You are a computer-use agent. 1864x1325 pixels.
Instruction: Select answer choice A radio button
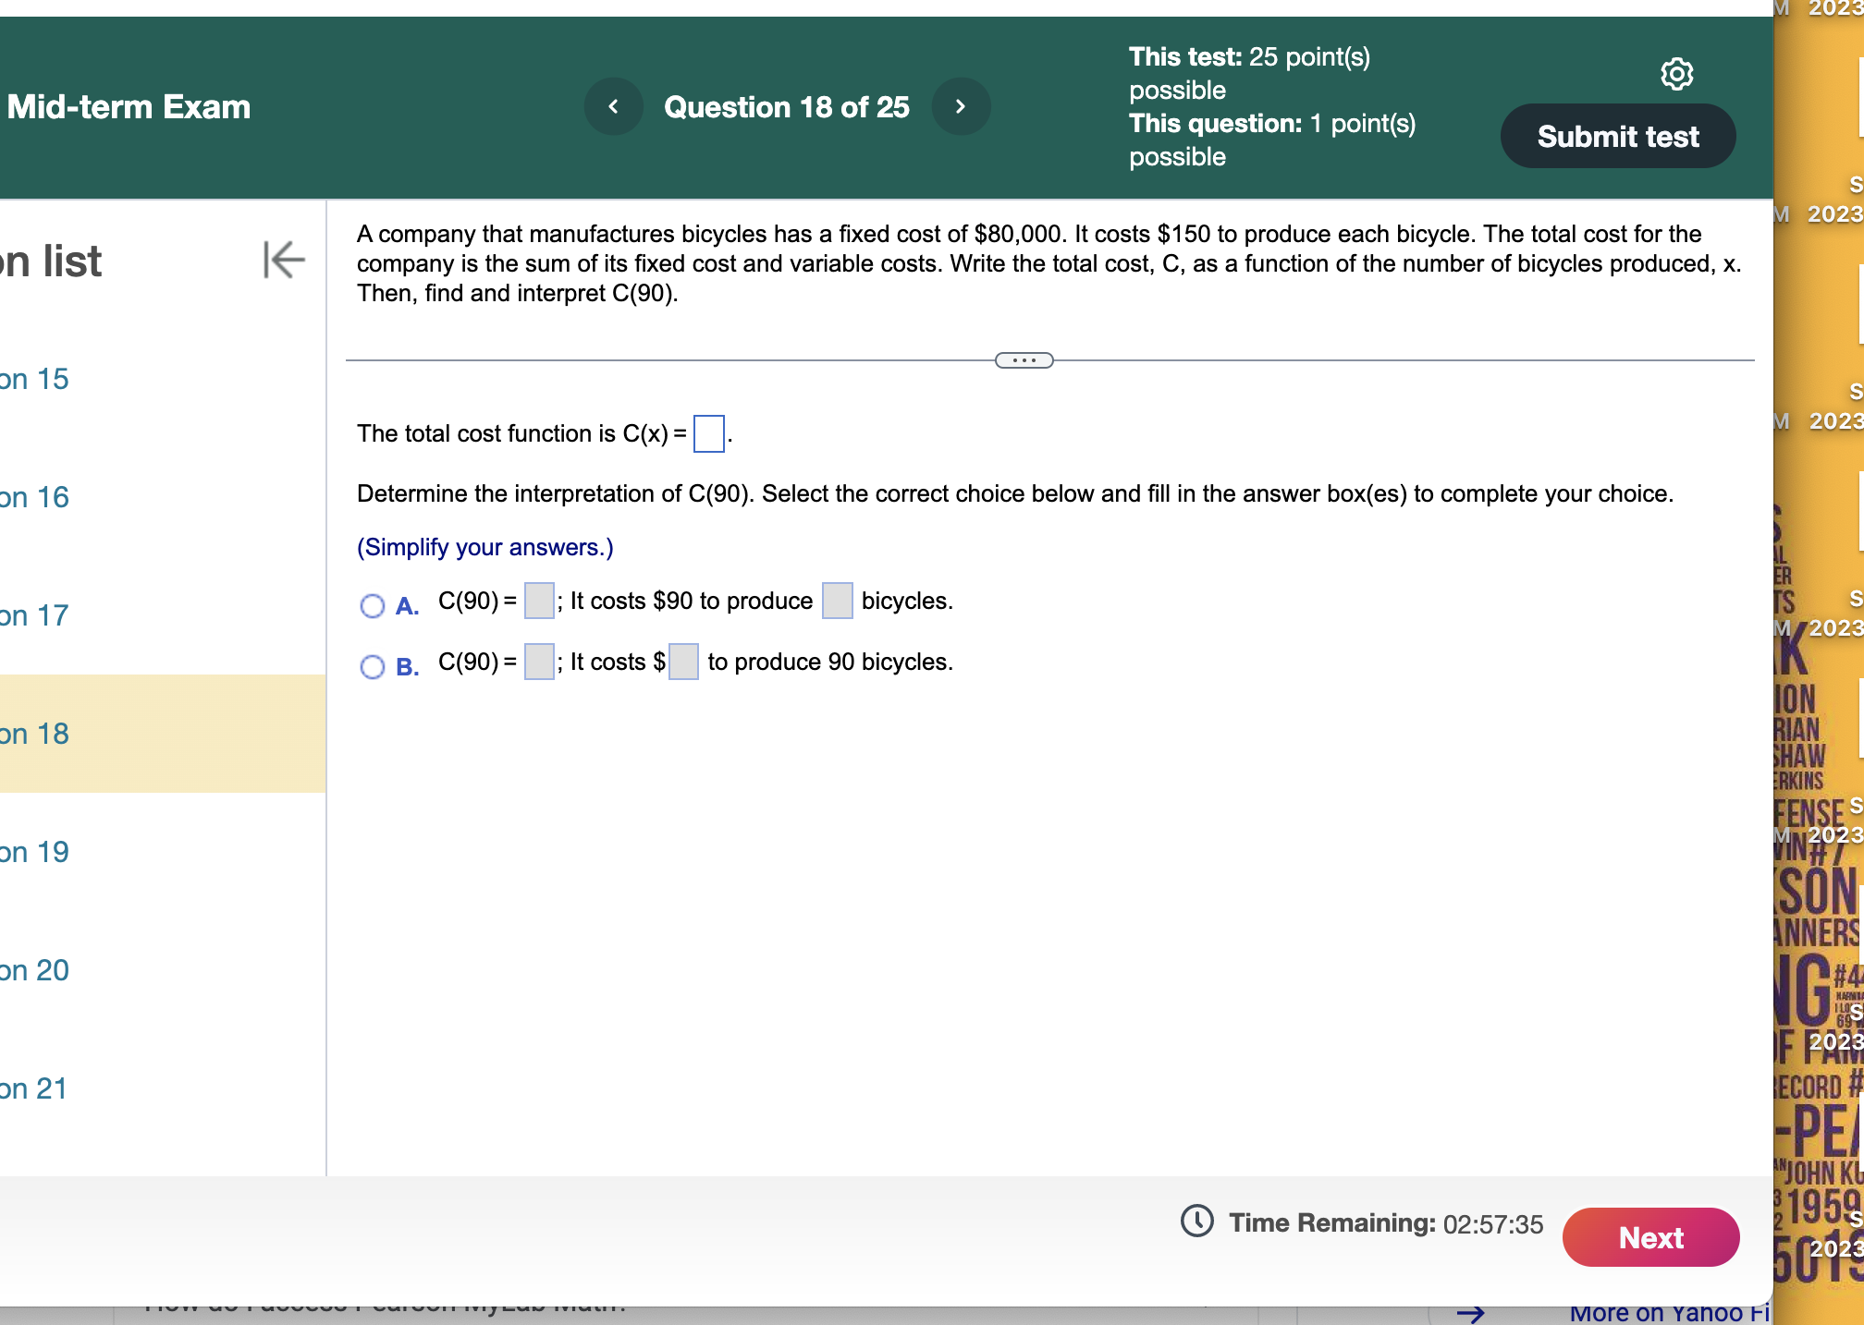pyautogui.click(x=372, y=605)
